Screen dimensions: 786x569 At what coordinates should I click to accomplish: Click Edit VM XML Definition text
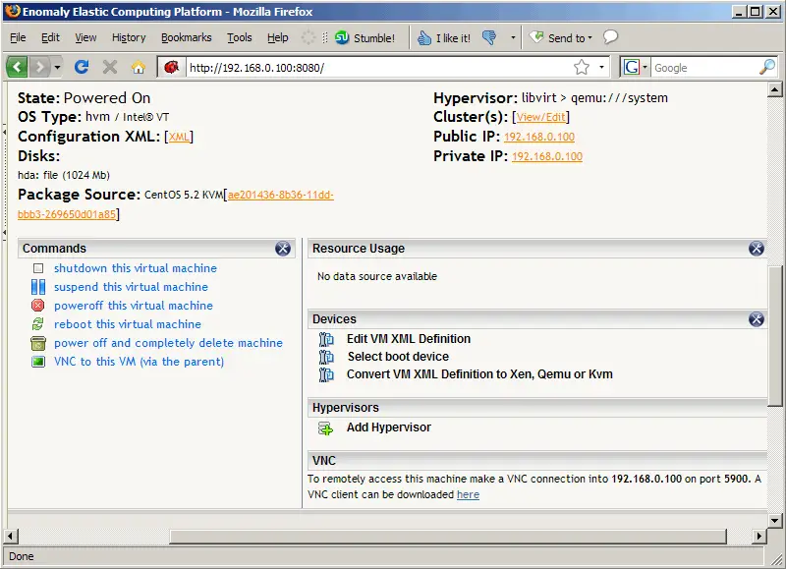coord(409,339)
